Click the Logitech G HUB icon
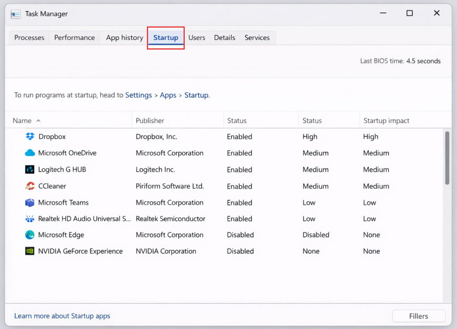 click(x=30, y=169)
